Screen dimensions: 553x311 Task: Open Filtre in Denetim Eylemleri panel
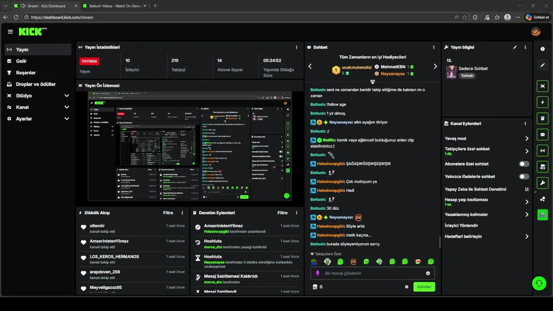[x=283, y=213]
